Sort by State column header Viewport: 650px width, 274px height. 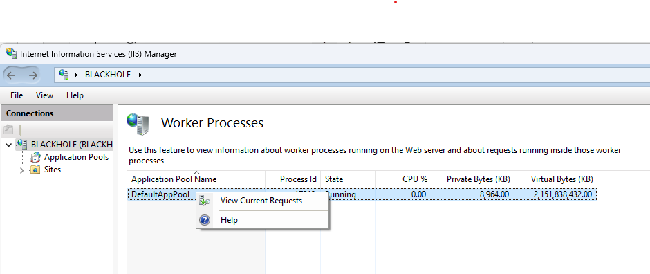pos(349,179)
